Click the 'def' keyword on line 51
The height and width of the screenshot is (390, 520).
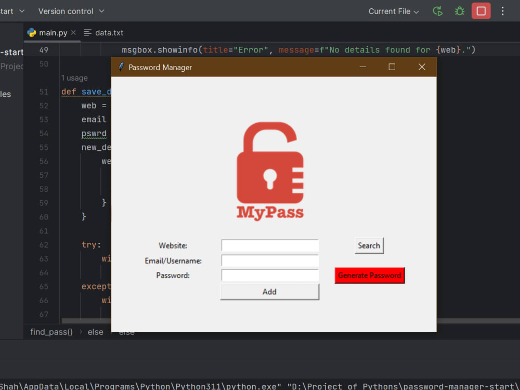point(69,92)
